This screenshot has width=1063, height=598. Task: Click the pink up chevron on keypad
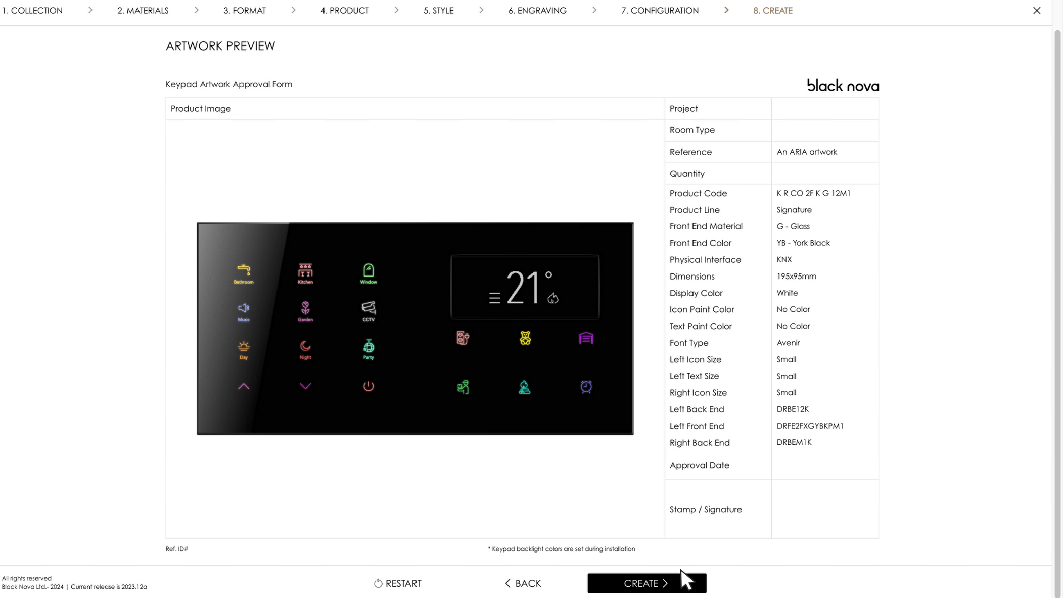[x=243, y=386]
